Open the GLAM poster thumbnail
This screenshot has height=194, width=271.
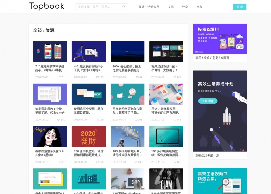point(166,179)
